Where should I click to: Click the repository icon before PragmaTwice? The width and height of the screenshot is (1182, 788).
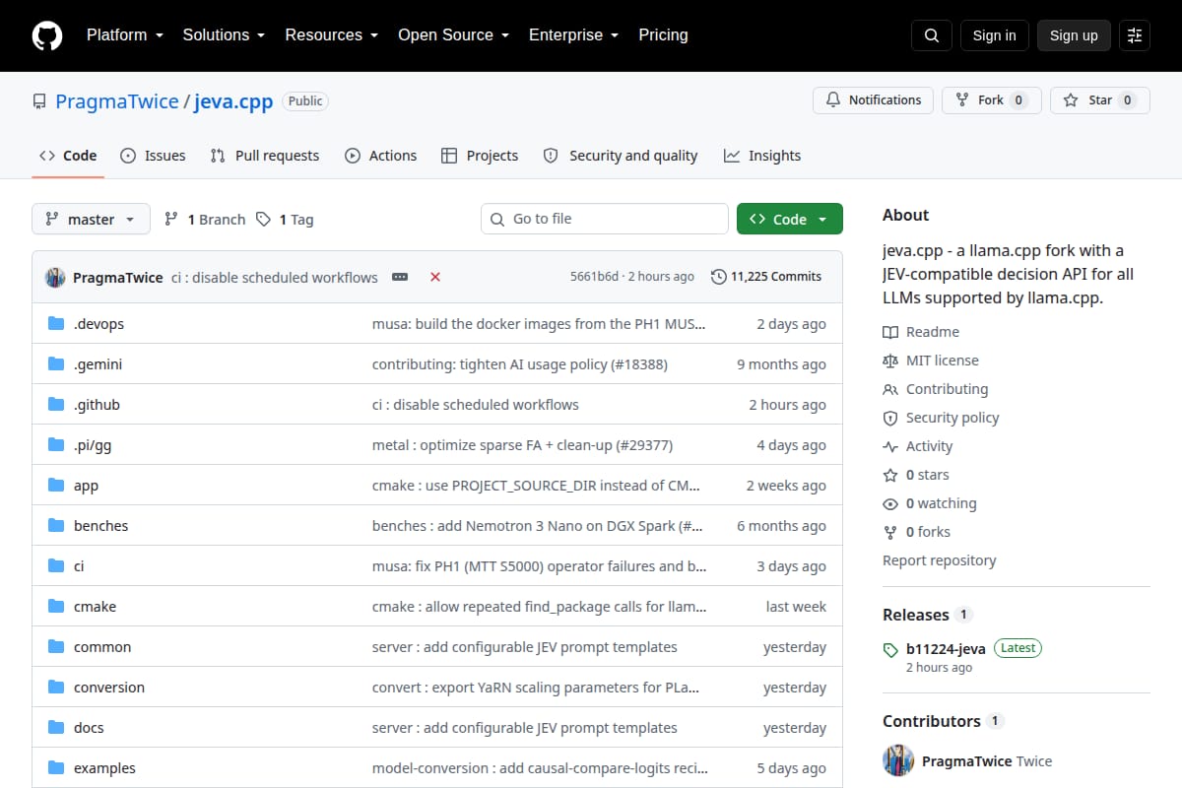(39, 101)
